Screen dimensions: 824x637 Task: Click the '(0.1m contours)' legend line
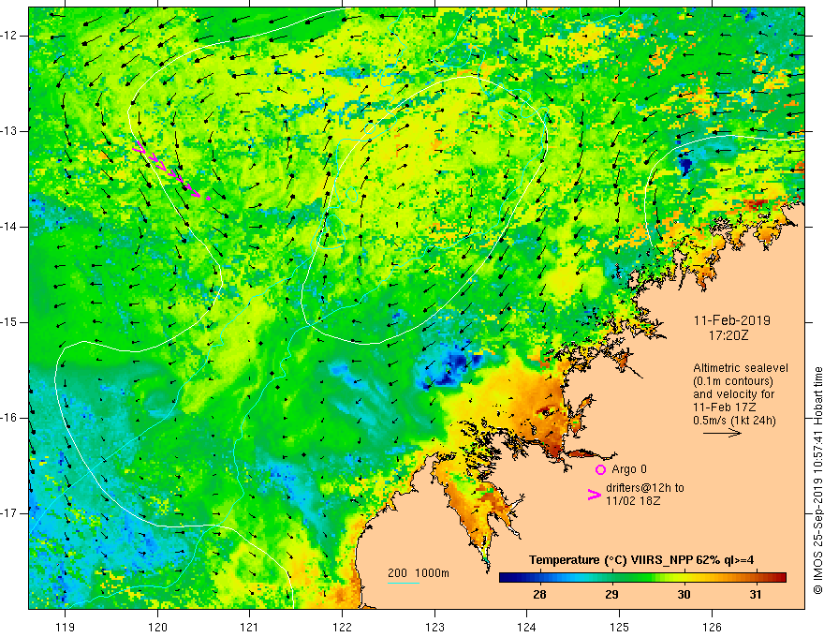[x=732, y=381]
